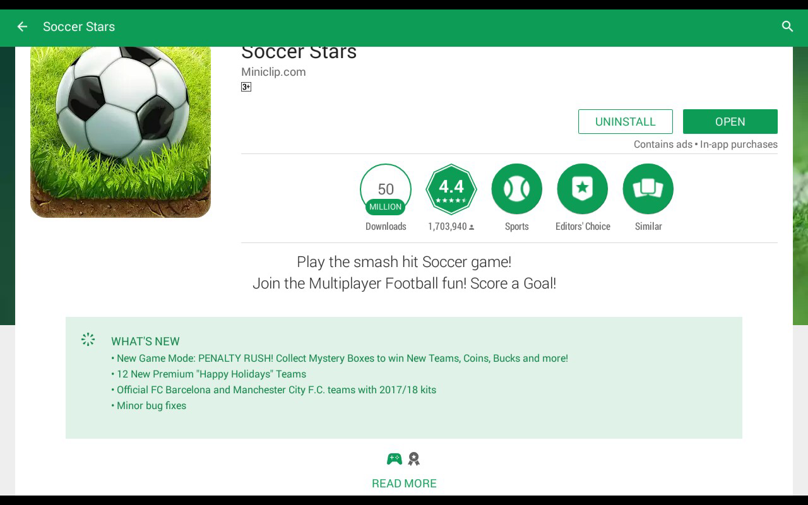Viewport: 808px width, 505px height.
Task: Open the Similar apps icon
Action: (x=648, y=189)
